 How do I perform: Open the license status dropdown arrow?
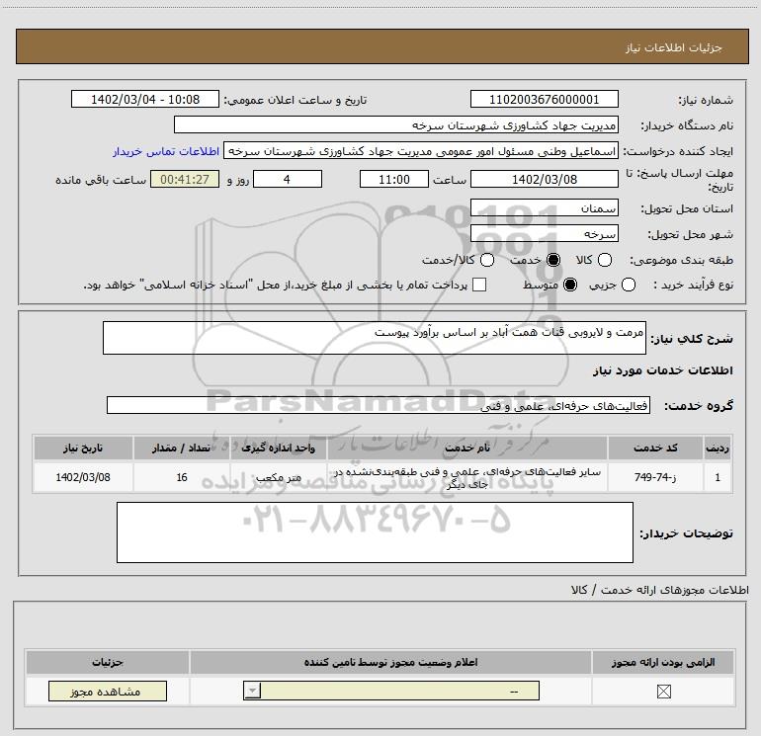click(252, 691)
